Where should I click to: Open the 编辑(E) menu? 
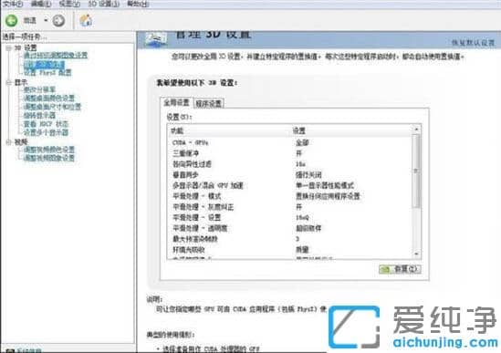tap(41, 4)
